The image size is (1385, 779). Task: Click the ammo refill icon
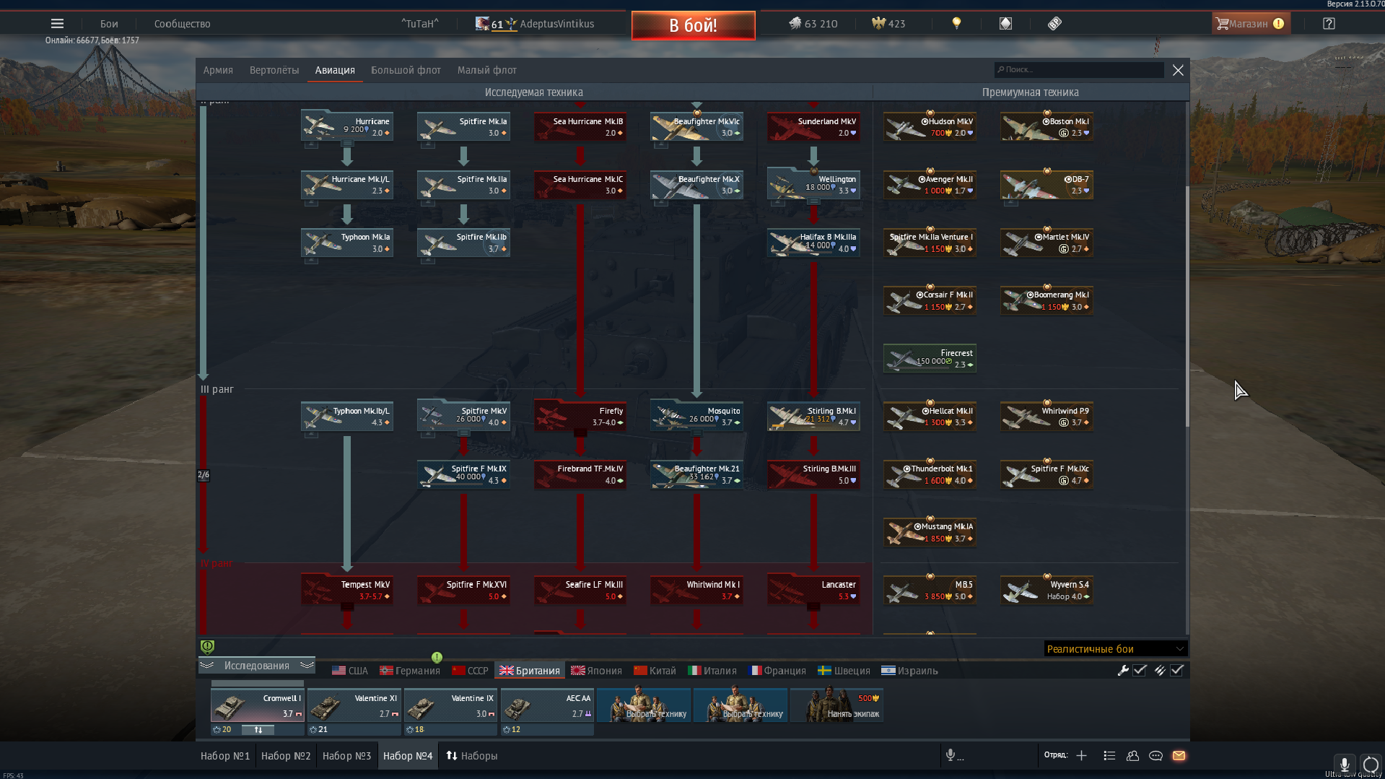click(1159, 670)
